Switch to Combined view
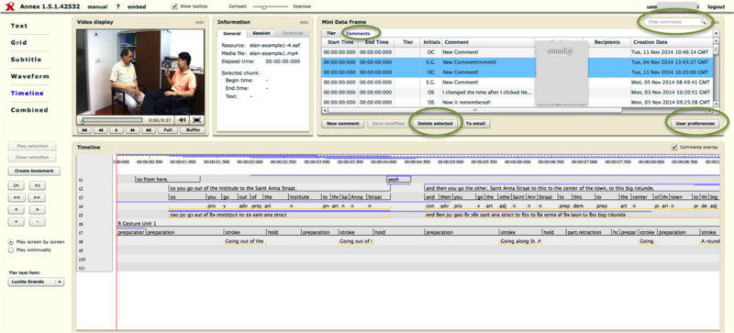The width and height of the screenshot is (734, 333). click(x=29, y=110)
